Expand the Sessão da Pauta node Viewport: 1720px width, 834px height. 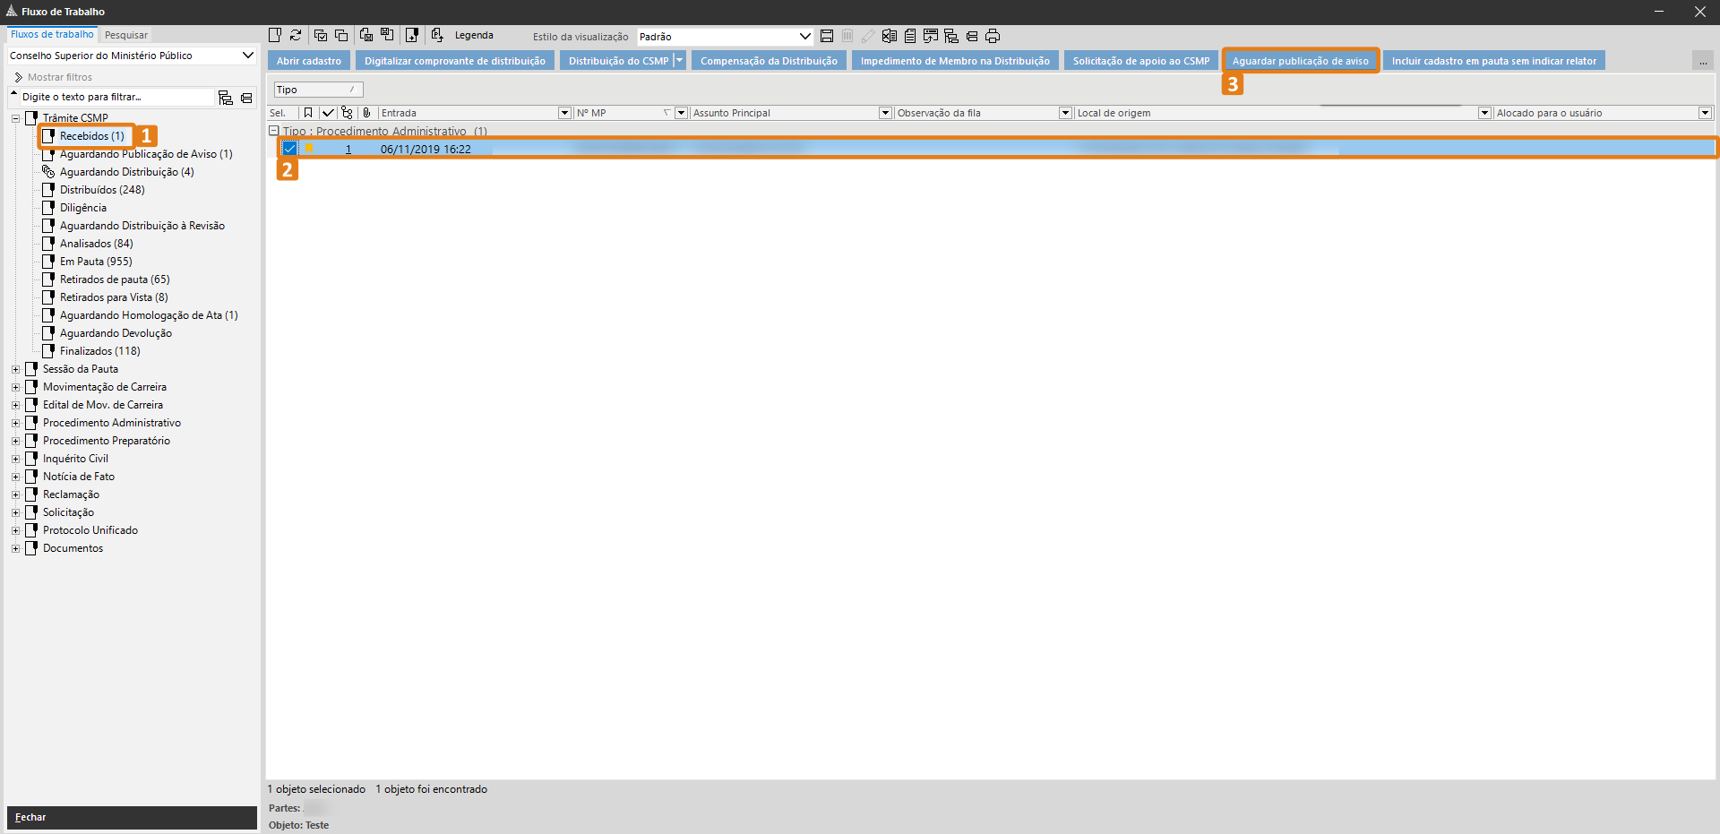[x=15, y=369]
